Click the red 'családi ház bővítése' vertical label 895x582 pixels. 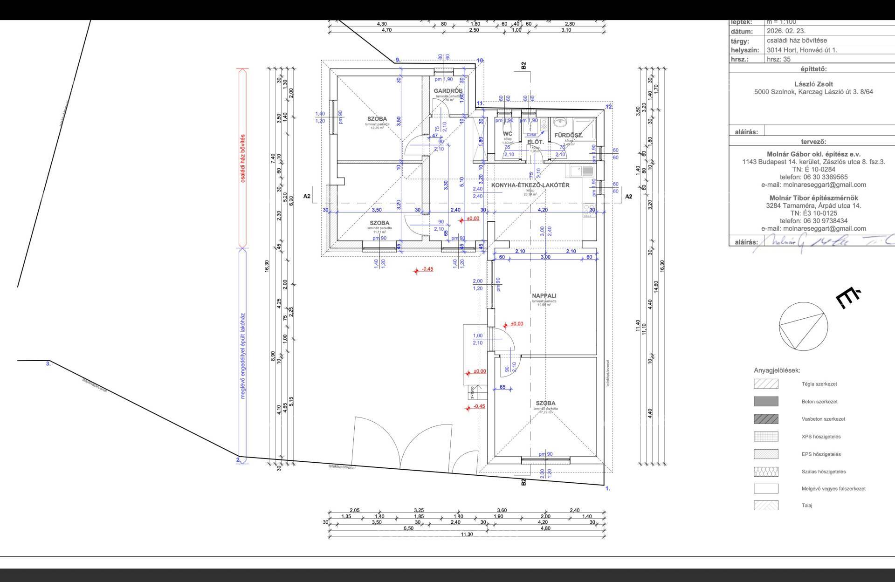(242, 158)
